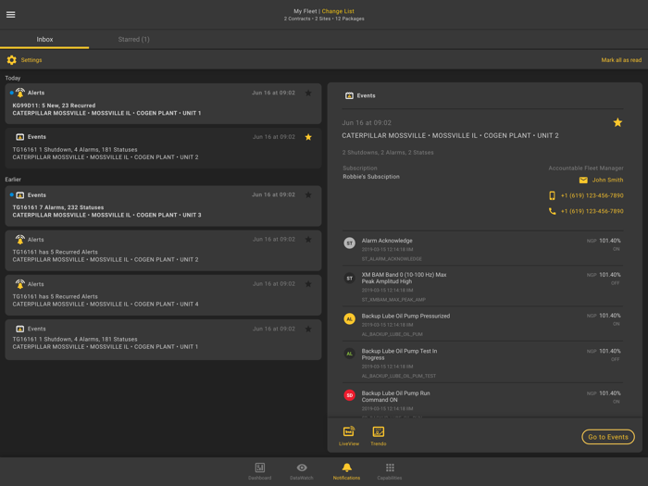Image resolution: width=648 pixels, height=486 pixels.
Task: Unstar the Unit 2 Events notification in Today
Action: pyautogui.click(x=308, y=137)
